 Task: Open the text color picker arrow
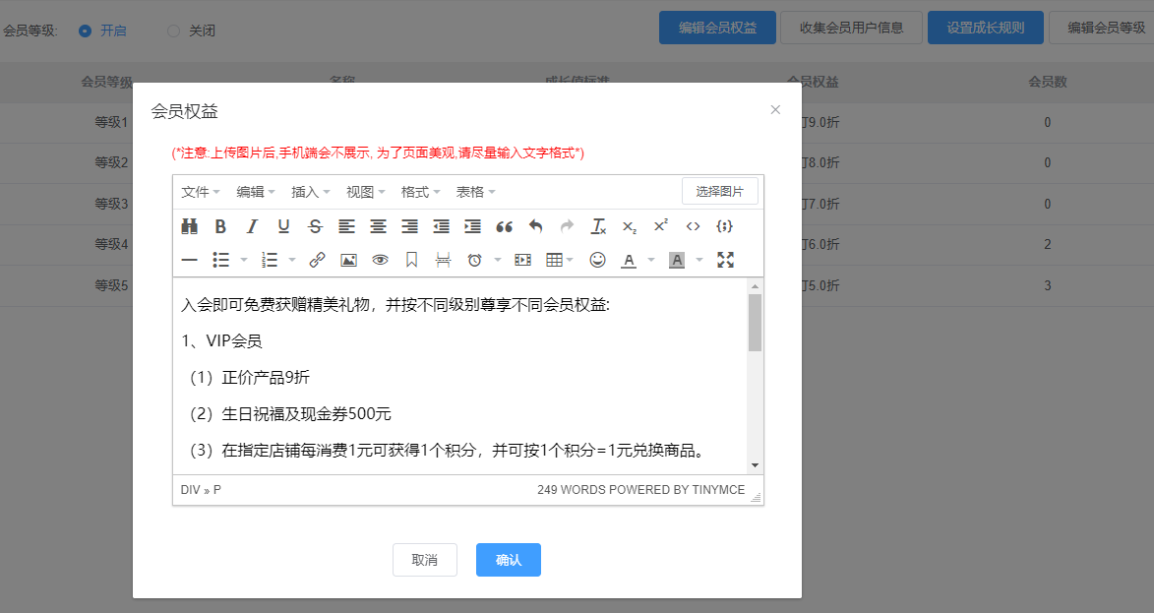[651, 260]
